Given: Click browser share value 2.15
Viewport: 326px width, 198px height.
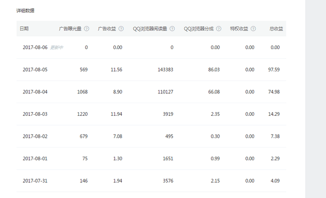Looking at the screenshot, I should 215,181.
